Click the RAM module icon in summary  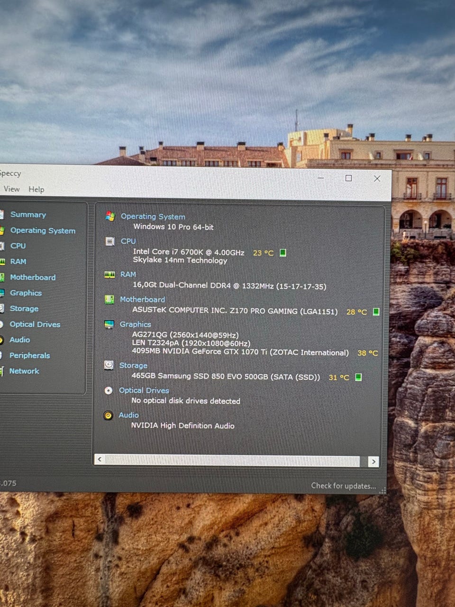click(109, 275)
